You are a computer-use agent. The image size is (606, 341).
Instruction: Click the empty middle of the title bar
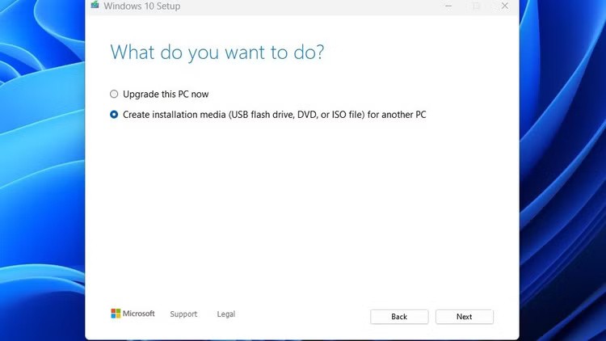click(307, 6)
